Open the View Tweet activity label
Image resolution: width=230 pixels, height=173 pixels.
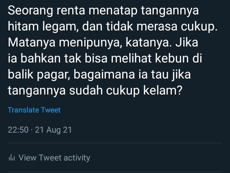[x=54, y=158]
